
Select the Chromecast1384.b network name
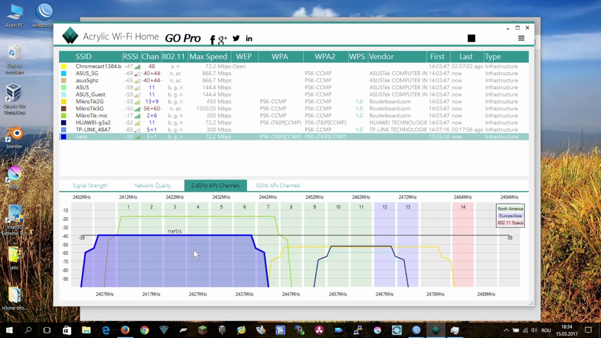98,67
